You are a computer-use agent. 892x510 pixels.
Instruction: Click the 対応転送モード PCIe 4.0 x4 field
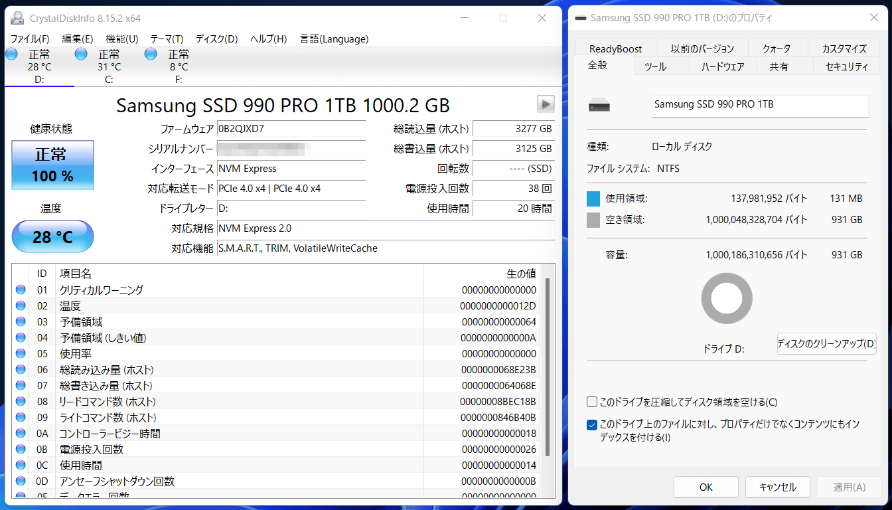pyautogui.click(x=291, y=189)
